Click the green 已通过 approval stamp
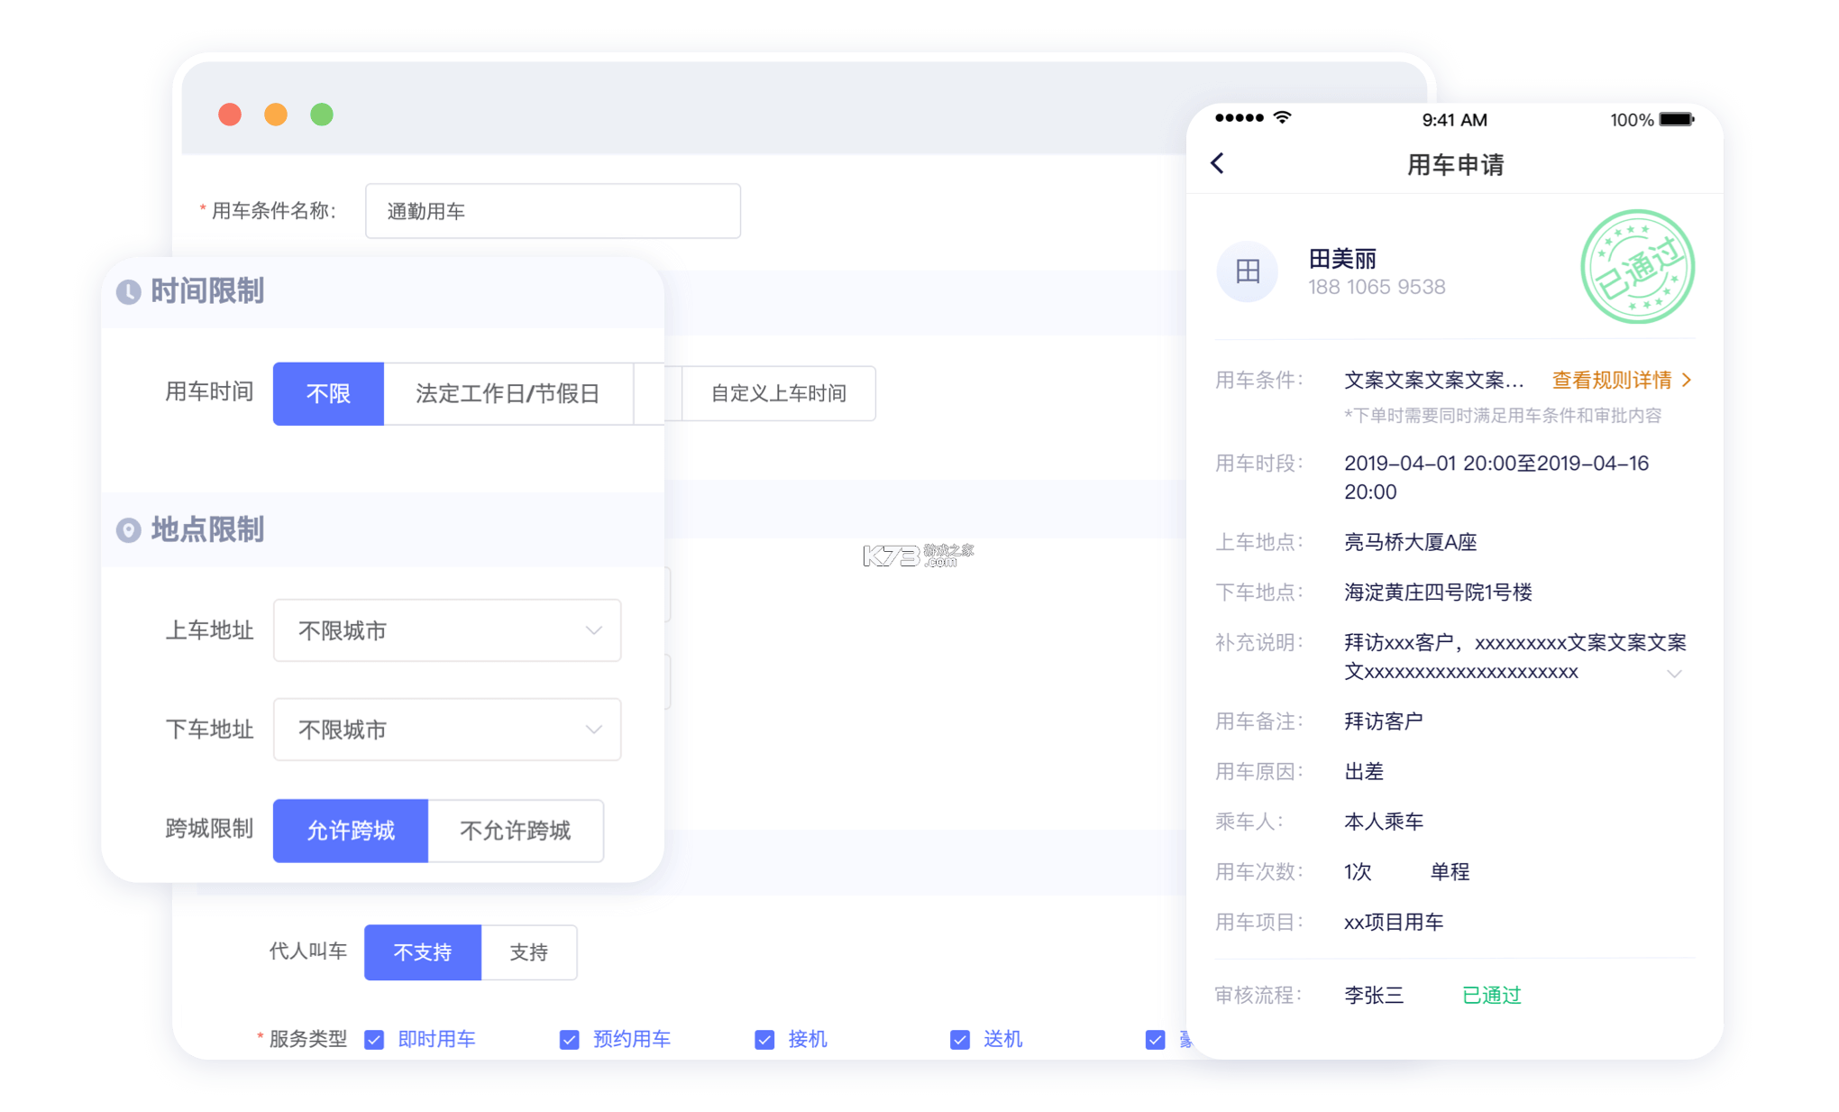1839x1112 pixels. click(x=1638, y=267)
